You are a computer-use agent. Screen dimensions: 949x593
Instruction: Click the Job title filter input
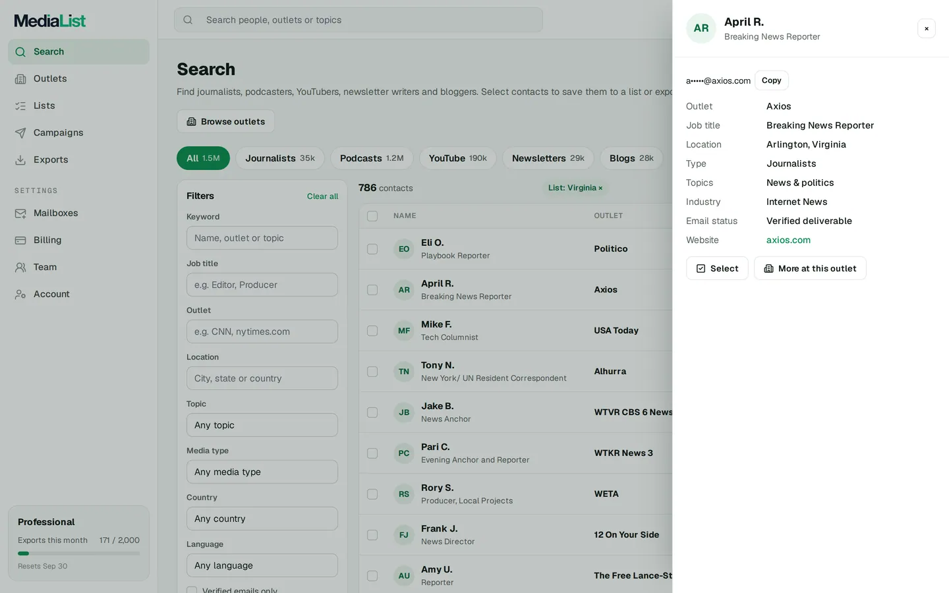(x=262, y=285)
